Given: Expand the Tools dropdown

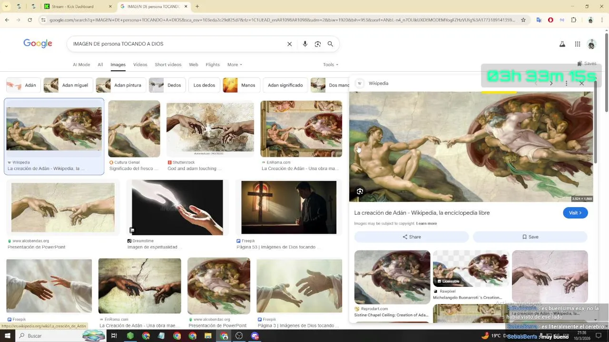Looking at the screenshot, I should (x=331, y=65).
